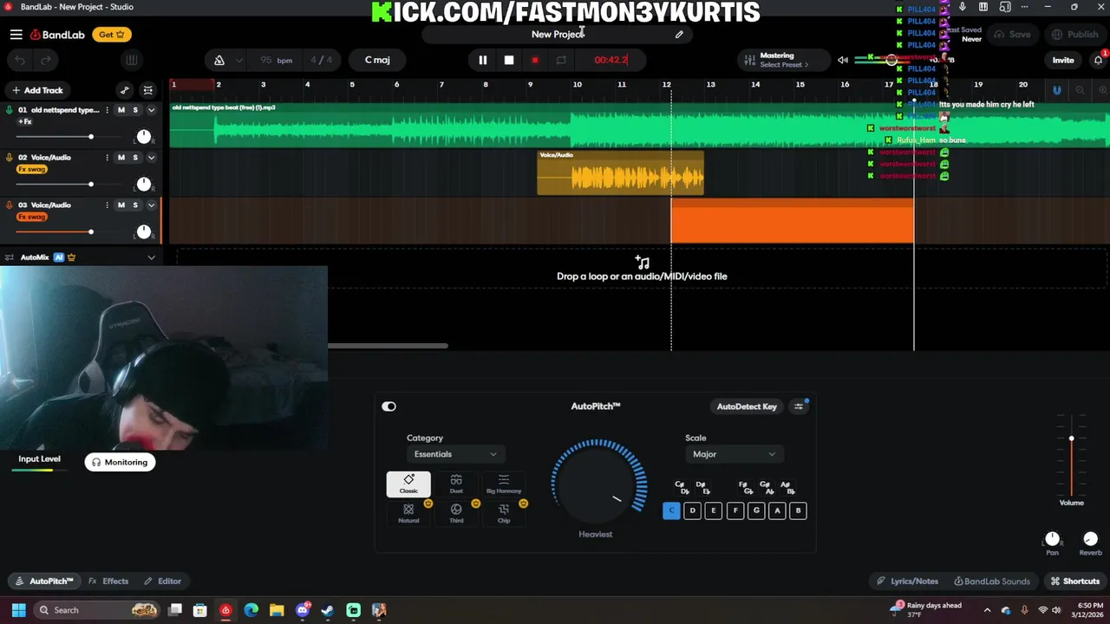Click the Invite button
This screenshot has width=1110, height=624.
point(1063,60)
